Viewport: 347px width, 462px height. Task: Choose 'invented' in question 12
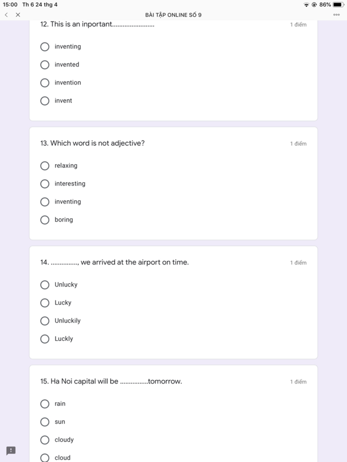tap(45, 65)
